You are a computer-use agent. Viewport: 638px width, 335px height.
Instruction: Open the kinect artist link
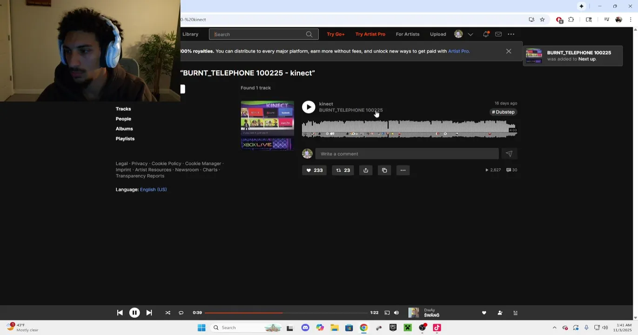326,104
